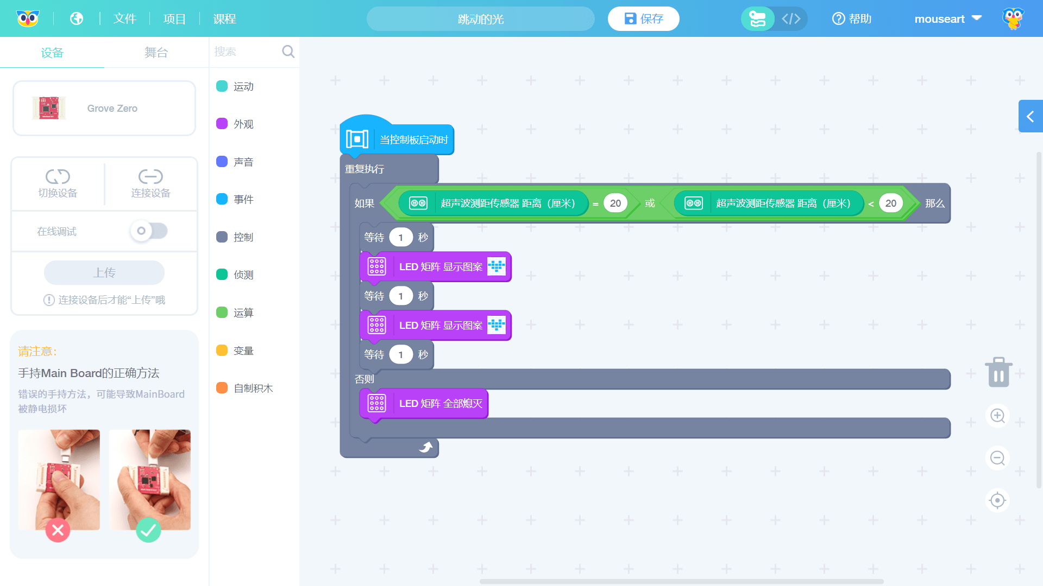Click the 上传 upload button
The image size is (1043, 586).
tap(104, 272)
